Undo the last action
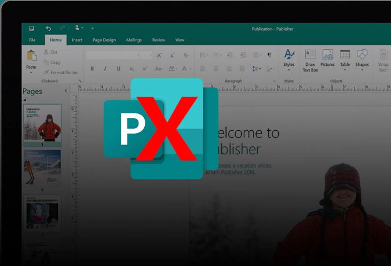This screenshot has width=391, height=266. 49,28
